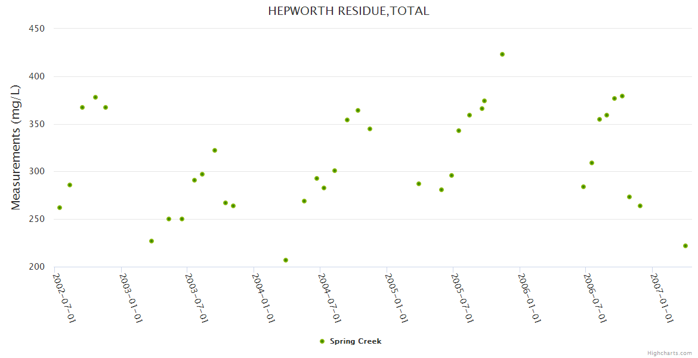Select the 2006 peak point near 379 mg/L

click(x=622, y=96)
